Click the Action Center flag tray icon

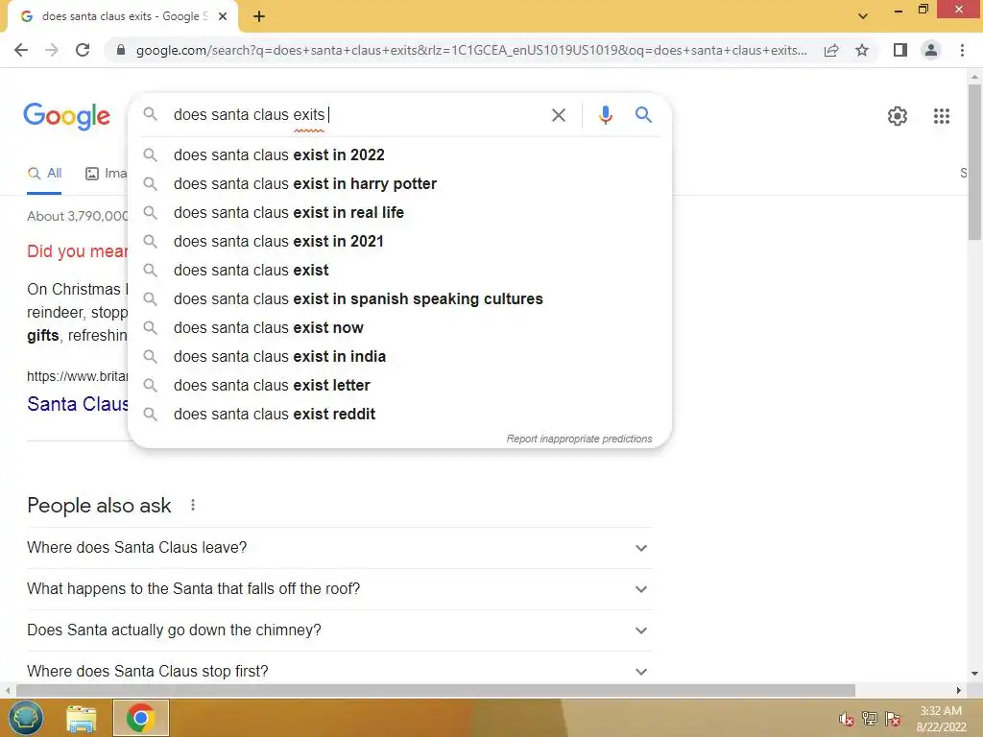(x=893, y=719)
